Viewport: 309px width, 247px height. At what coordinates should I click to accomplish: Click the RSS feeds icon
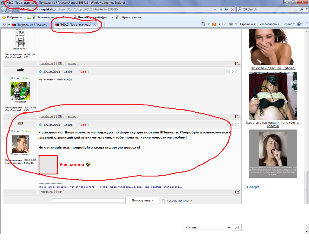[214, 24]
